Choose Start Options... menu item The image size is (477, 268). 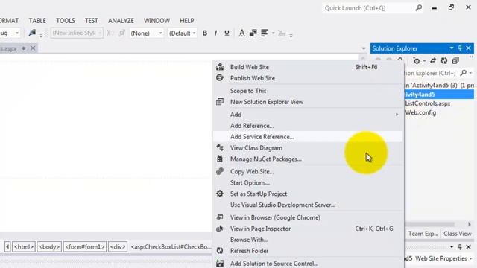(x=308, y=182)
